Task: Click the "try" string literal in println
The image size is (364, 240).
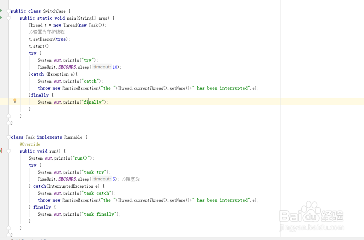Action: [87, 60]
